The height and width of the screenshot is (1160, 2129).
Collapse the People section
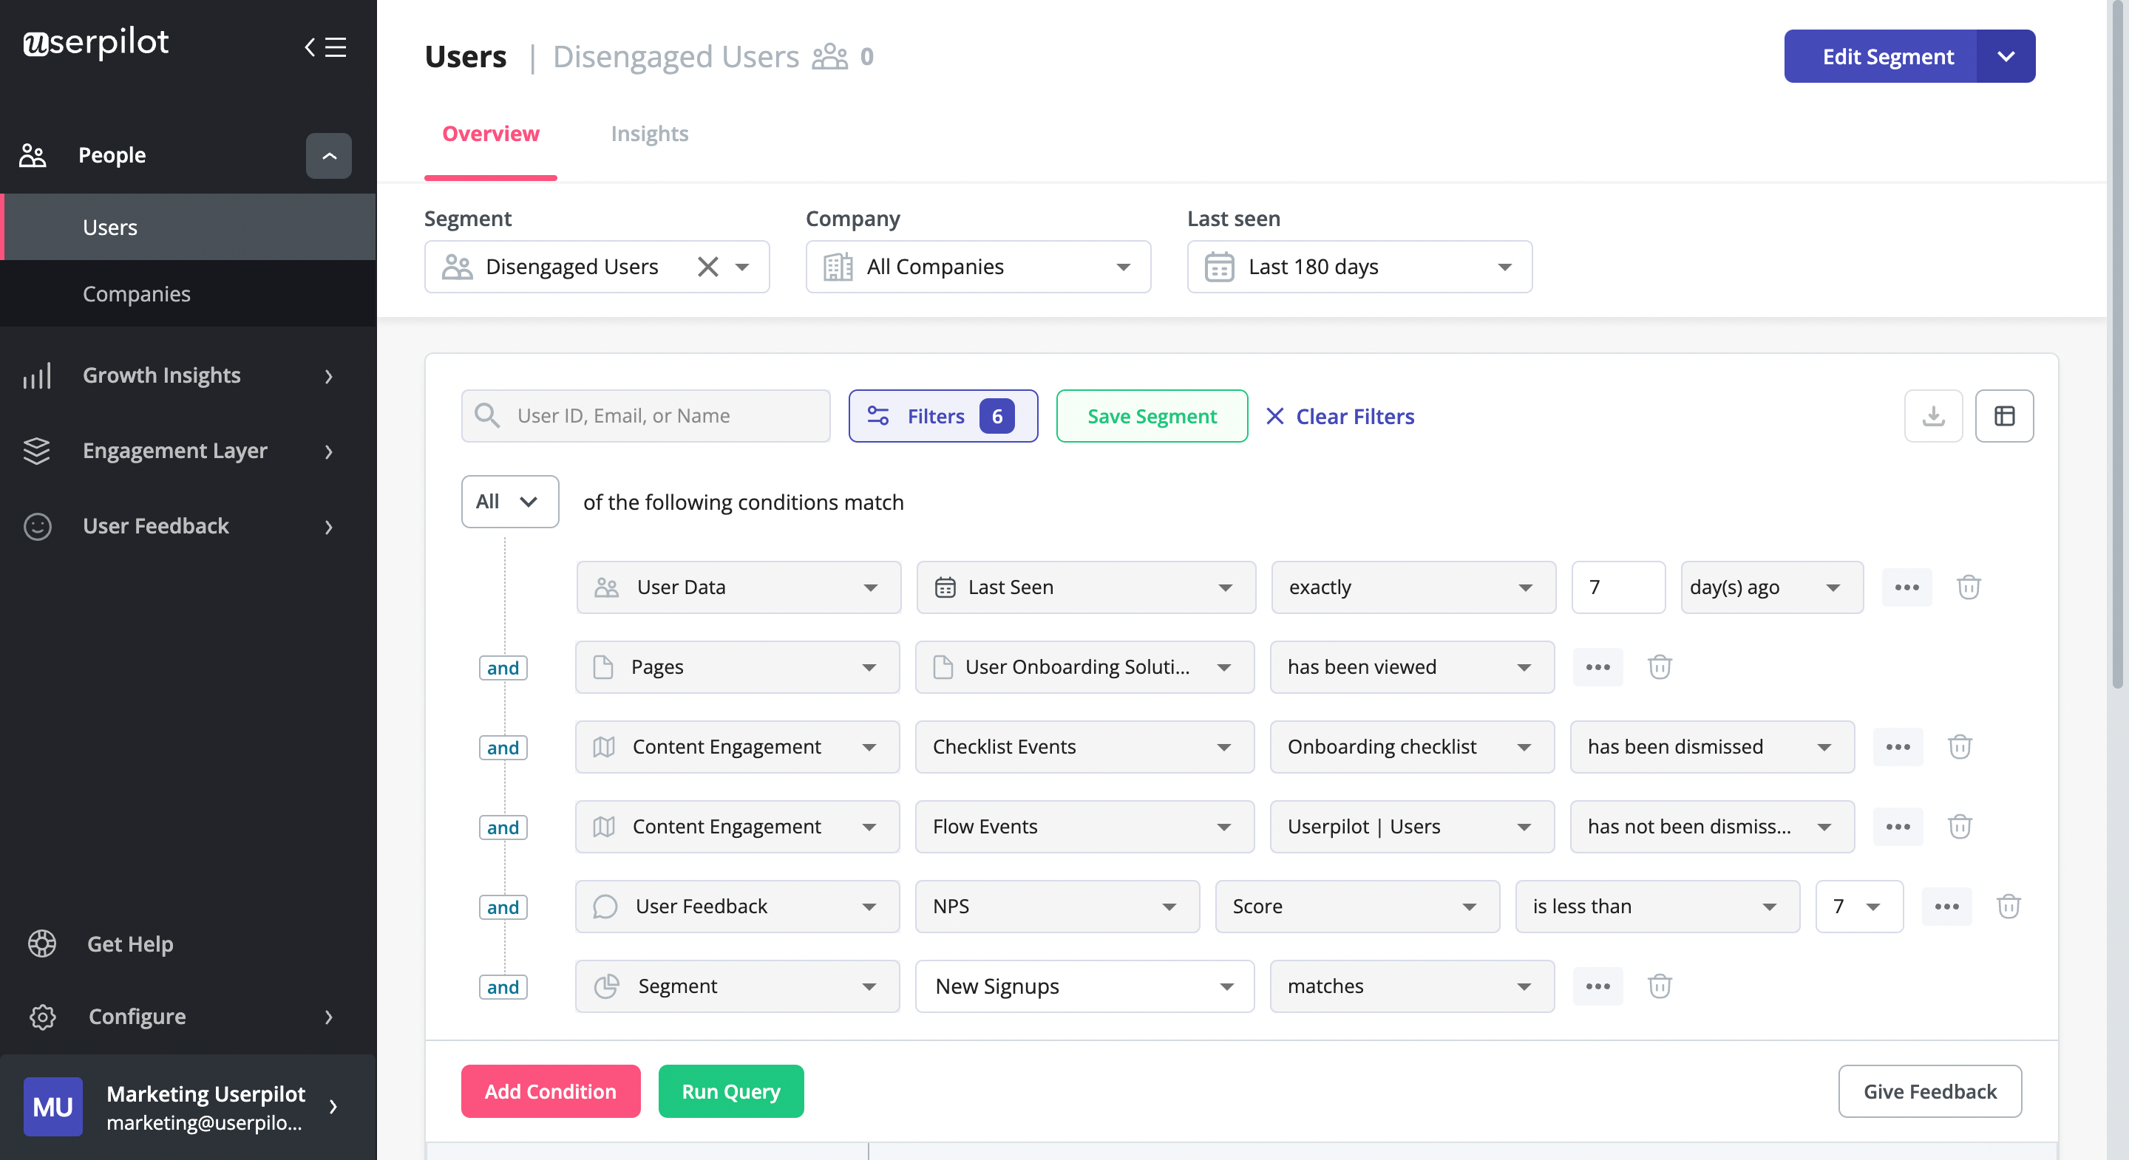tap(328, 155)
